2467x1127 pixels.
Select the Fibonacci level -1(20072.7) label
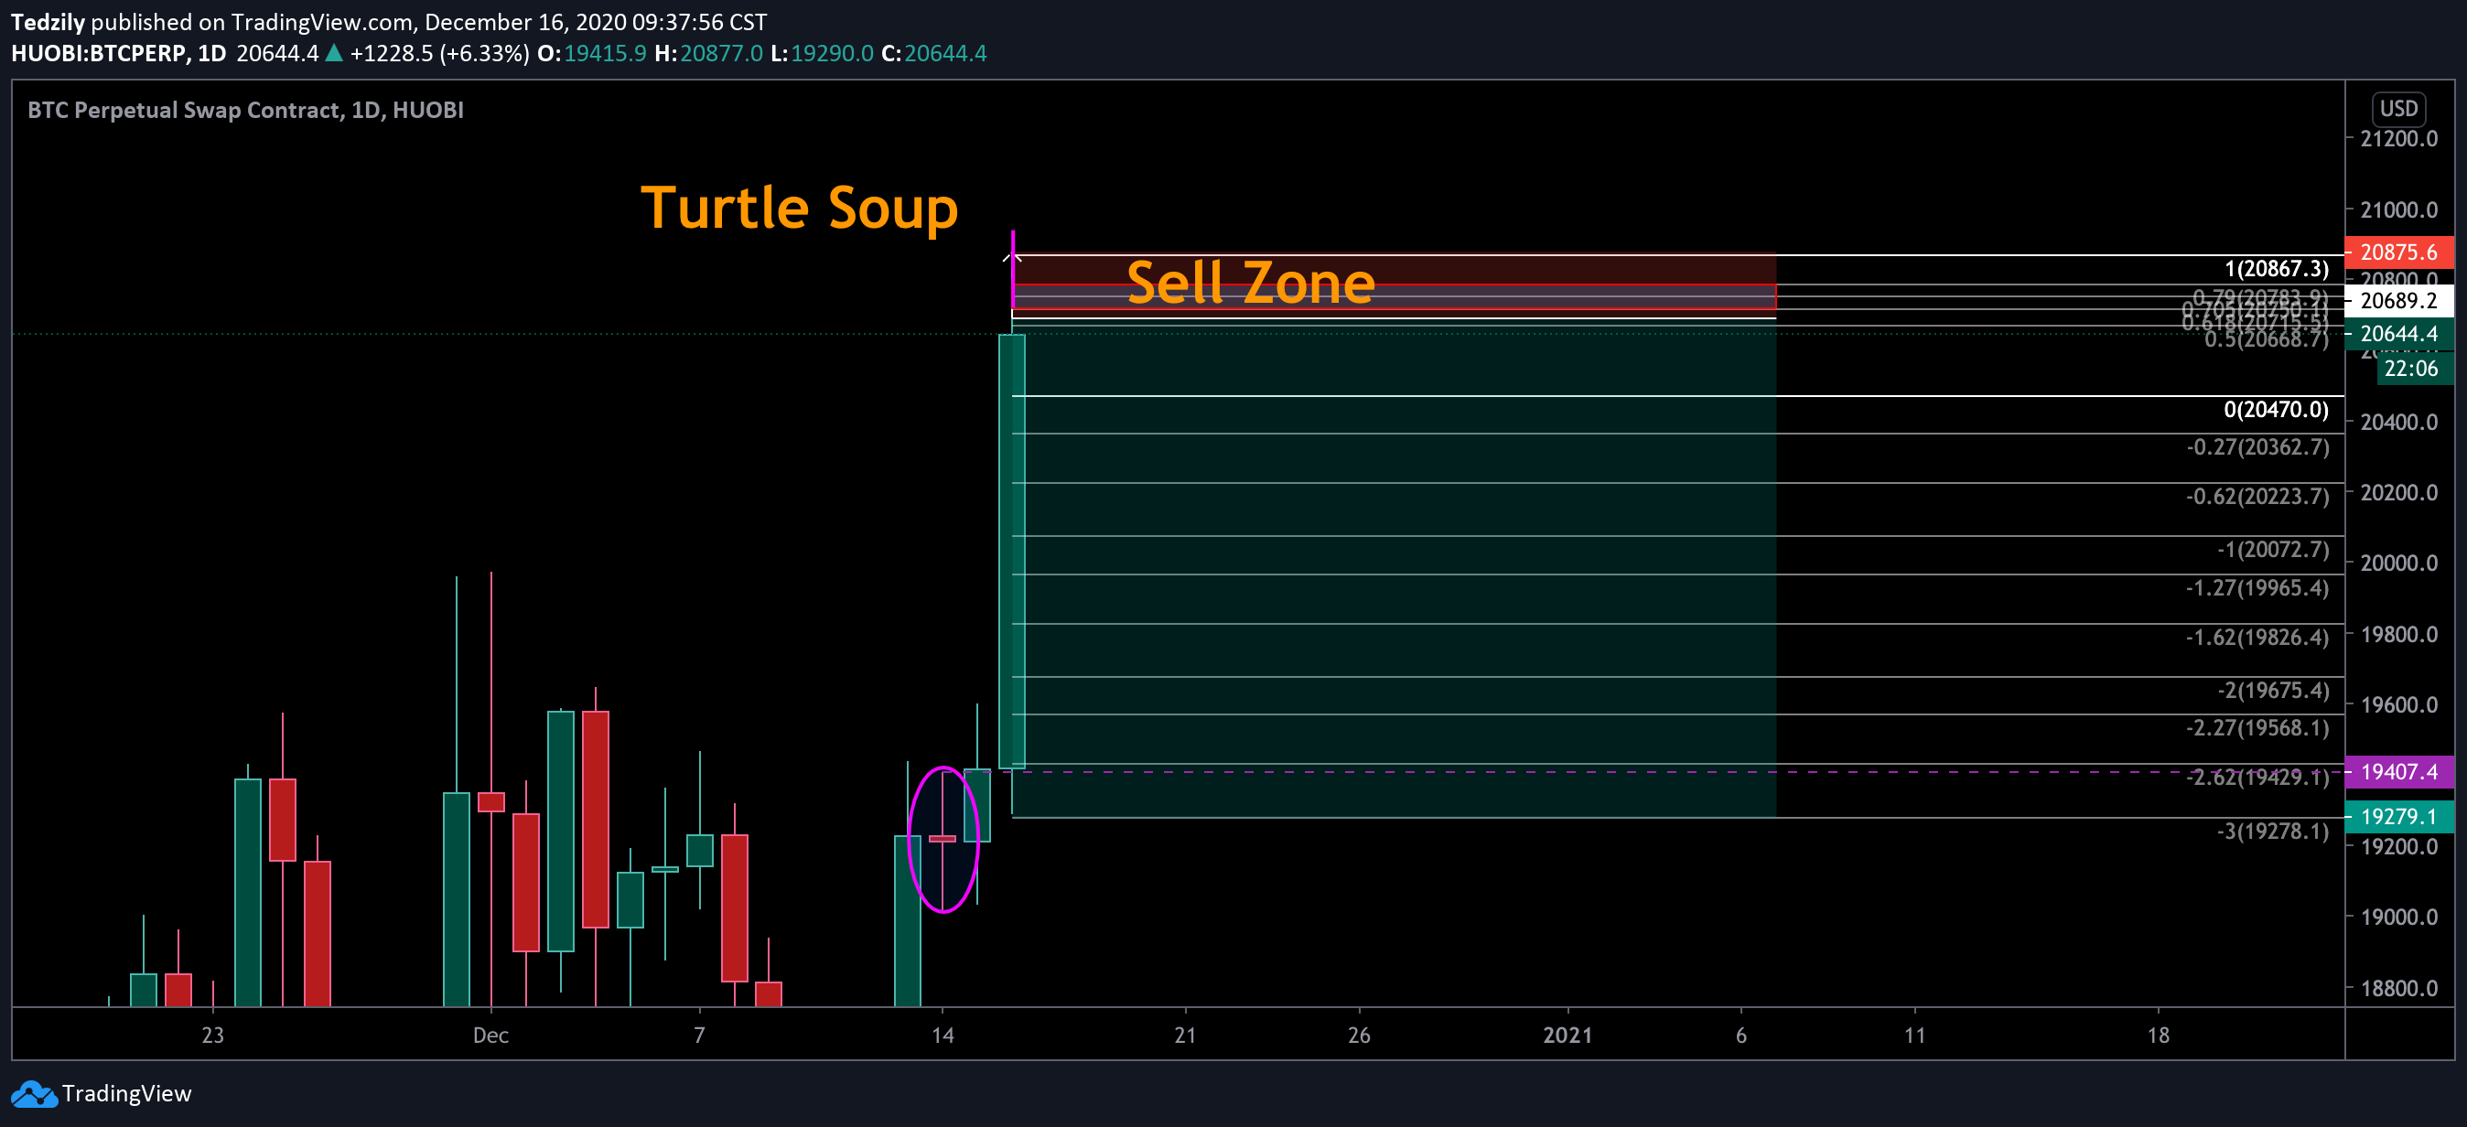point(2274,550)
